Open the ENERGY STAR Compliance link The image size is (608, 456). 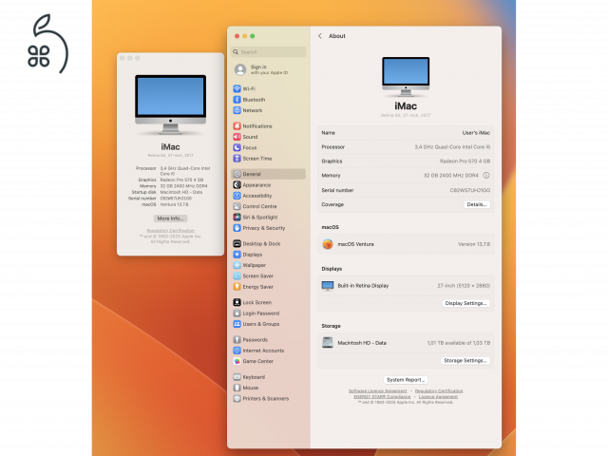(x=382, y=397)
